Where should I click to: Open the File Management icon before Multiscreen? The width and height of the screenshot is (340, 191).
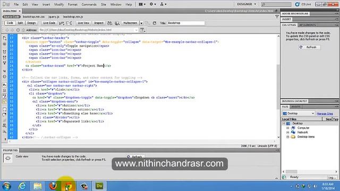(110, 23)
